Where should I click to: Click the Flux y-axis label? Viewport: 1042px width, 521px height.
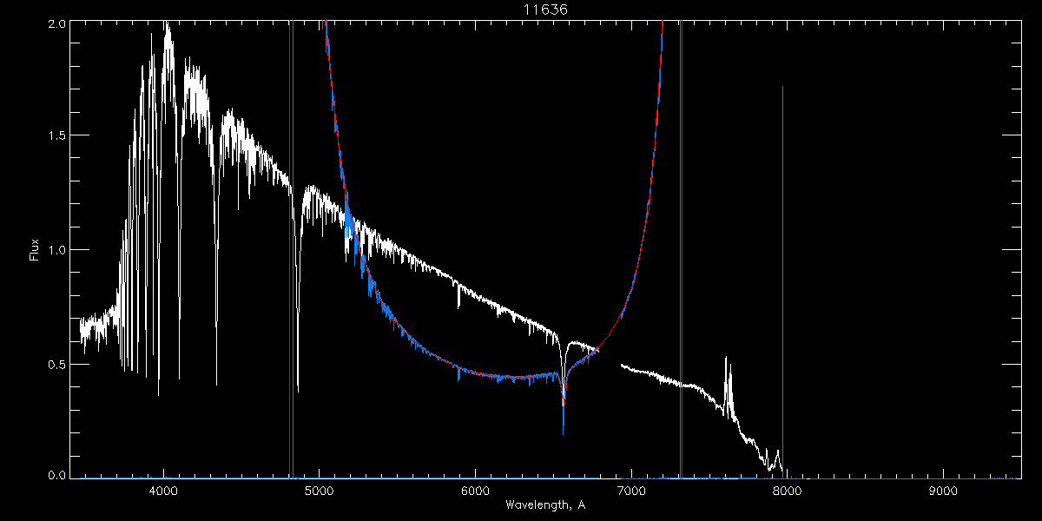coord(35,250)
